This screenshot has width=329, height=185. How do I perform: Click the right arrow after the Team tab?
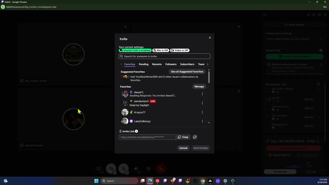pyautogui.click(x=208, y=64)
